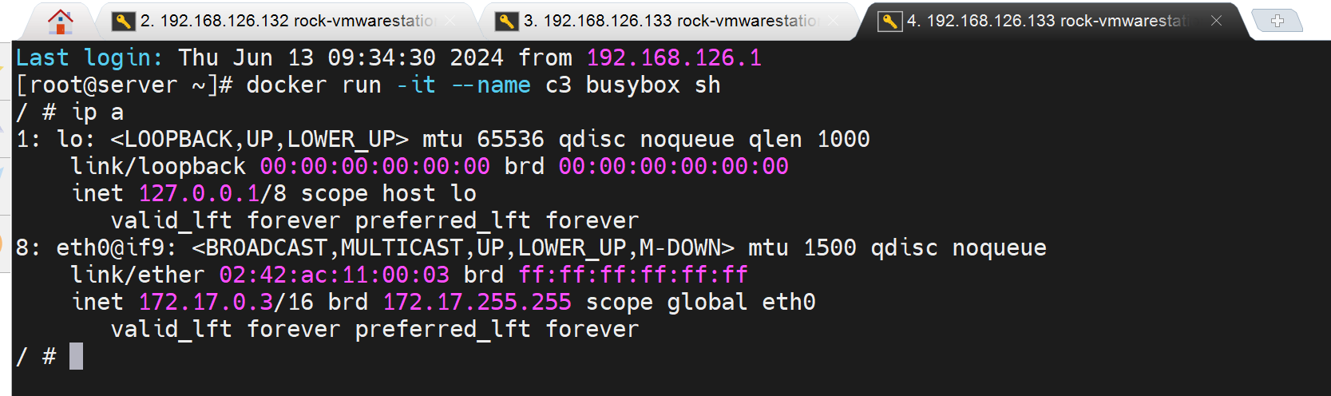Click the container IP 172.17.0.3 text
The image size is (1331, 396).
[x=206, y=302]
